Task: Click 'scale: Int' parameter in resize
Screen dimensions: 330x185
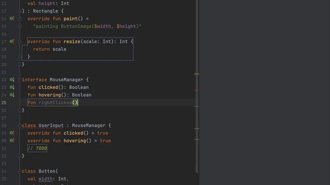Action: [x=97, y=42]
